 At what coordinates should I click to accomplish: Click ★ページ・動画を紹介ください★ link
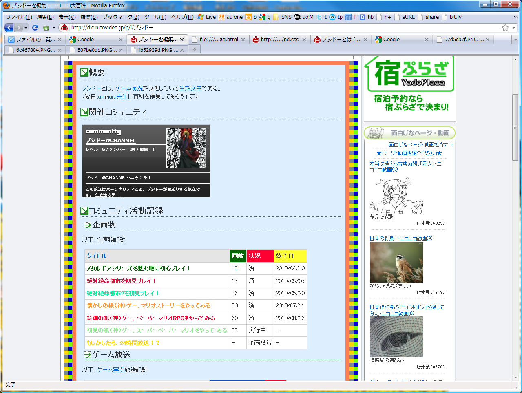pyautogui.click(x=409, y=153)
